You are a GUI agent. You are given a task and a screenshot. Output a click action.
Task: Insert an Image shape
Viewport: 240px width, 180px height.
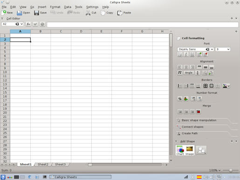[190, 150]
